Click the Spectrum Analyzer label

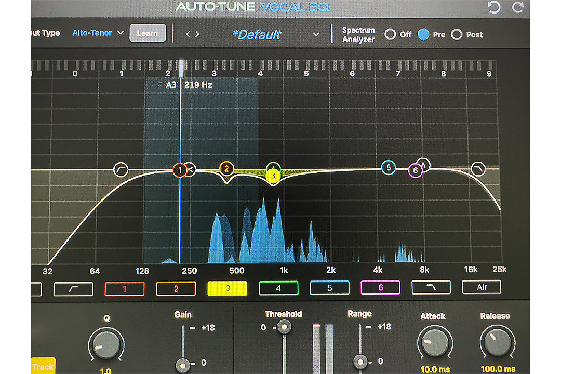pyautogui.click(x=358, y=35)
